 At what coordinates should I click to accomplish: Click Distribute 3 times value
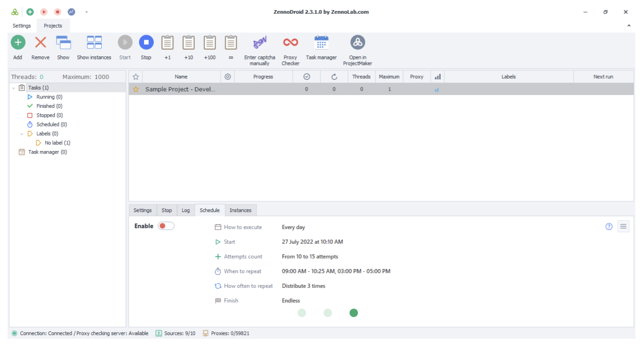tap(303, 286)
